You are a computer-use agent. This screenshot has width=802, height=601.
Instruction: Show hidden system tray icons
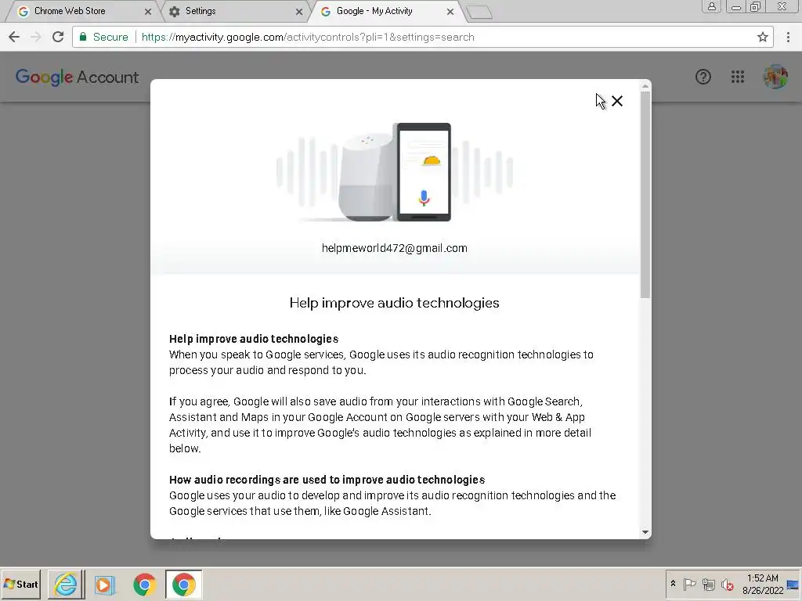pos(673,584)
